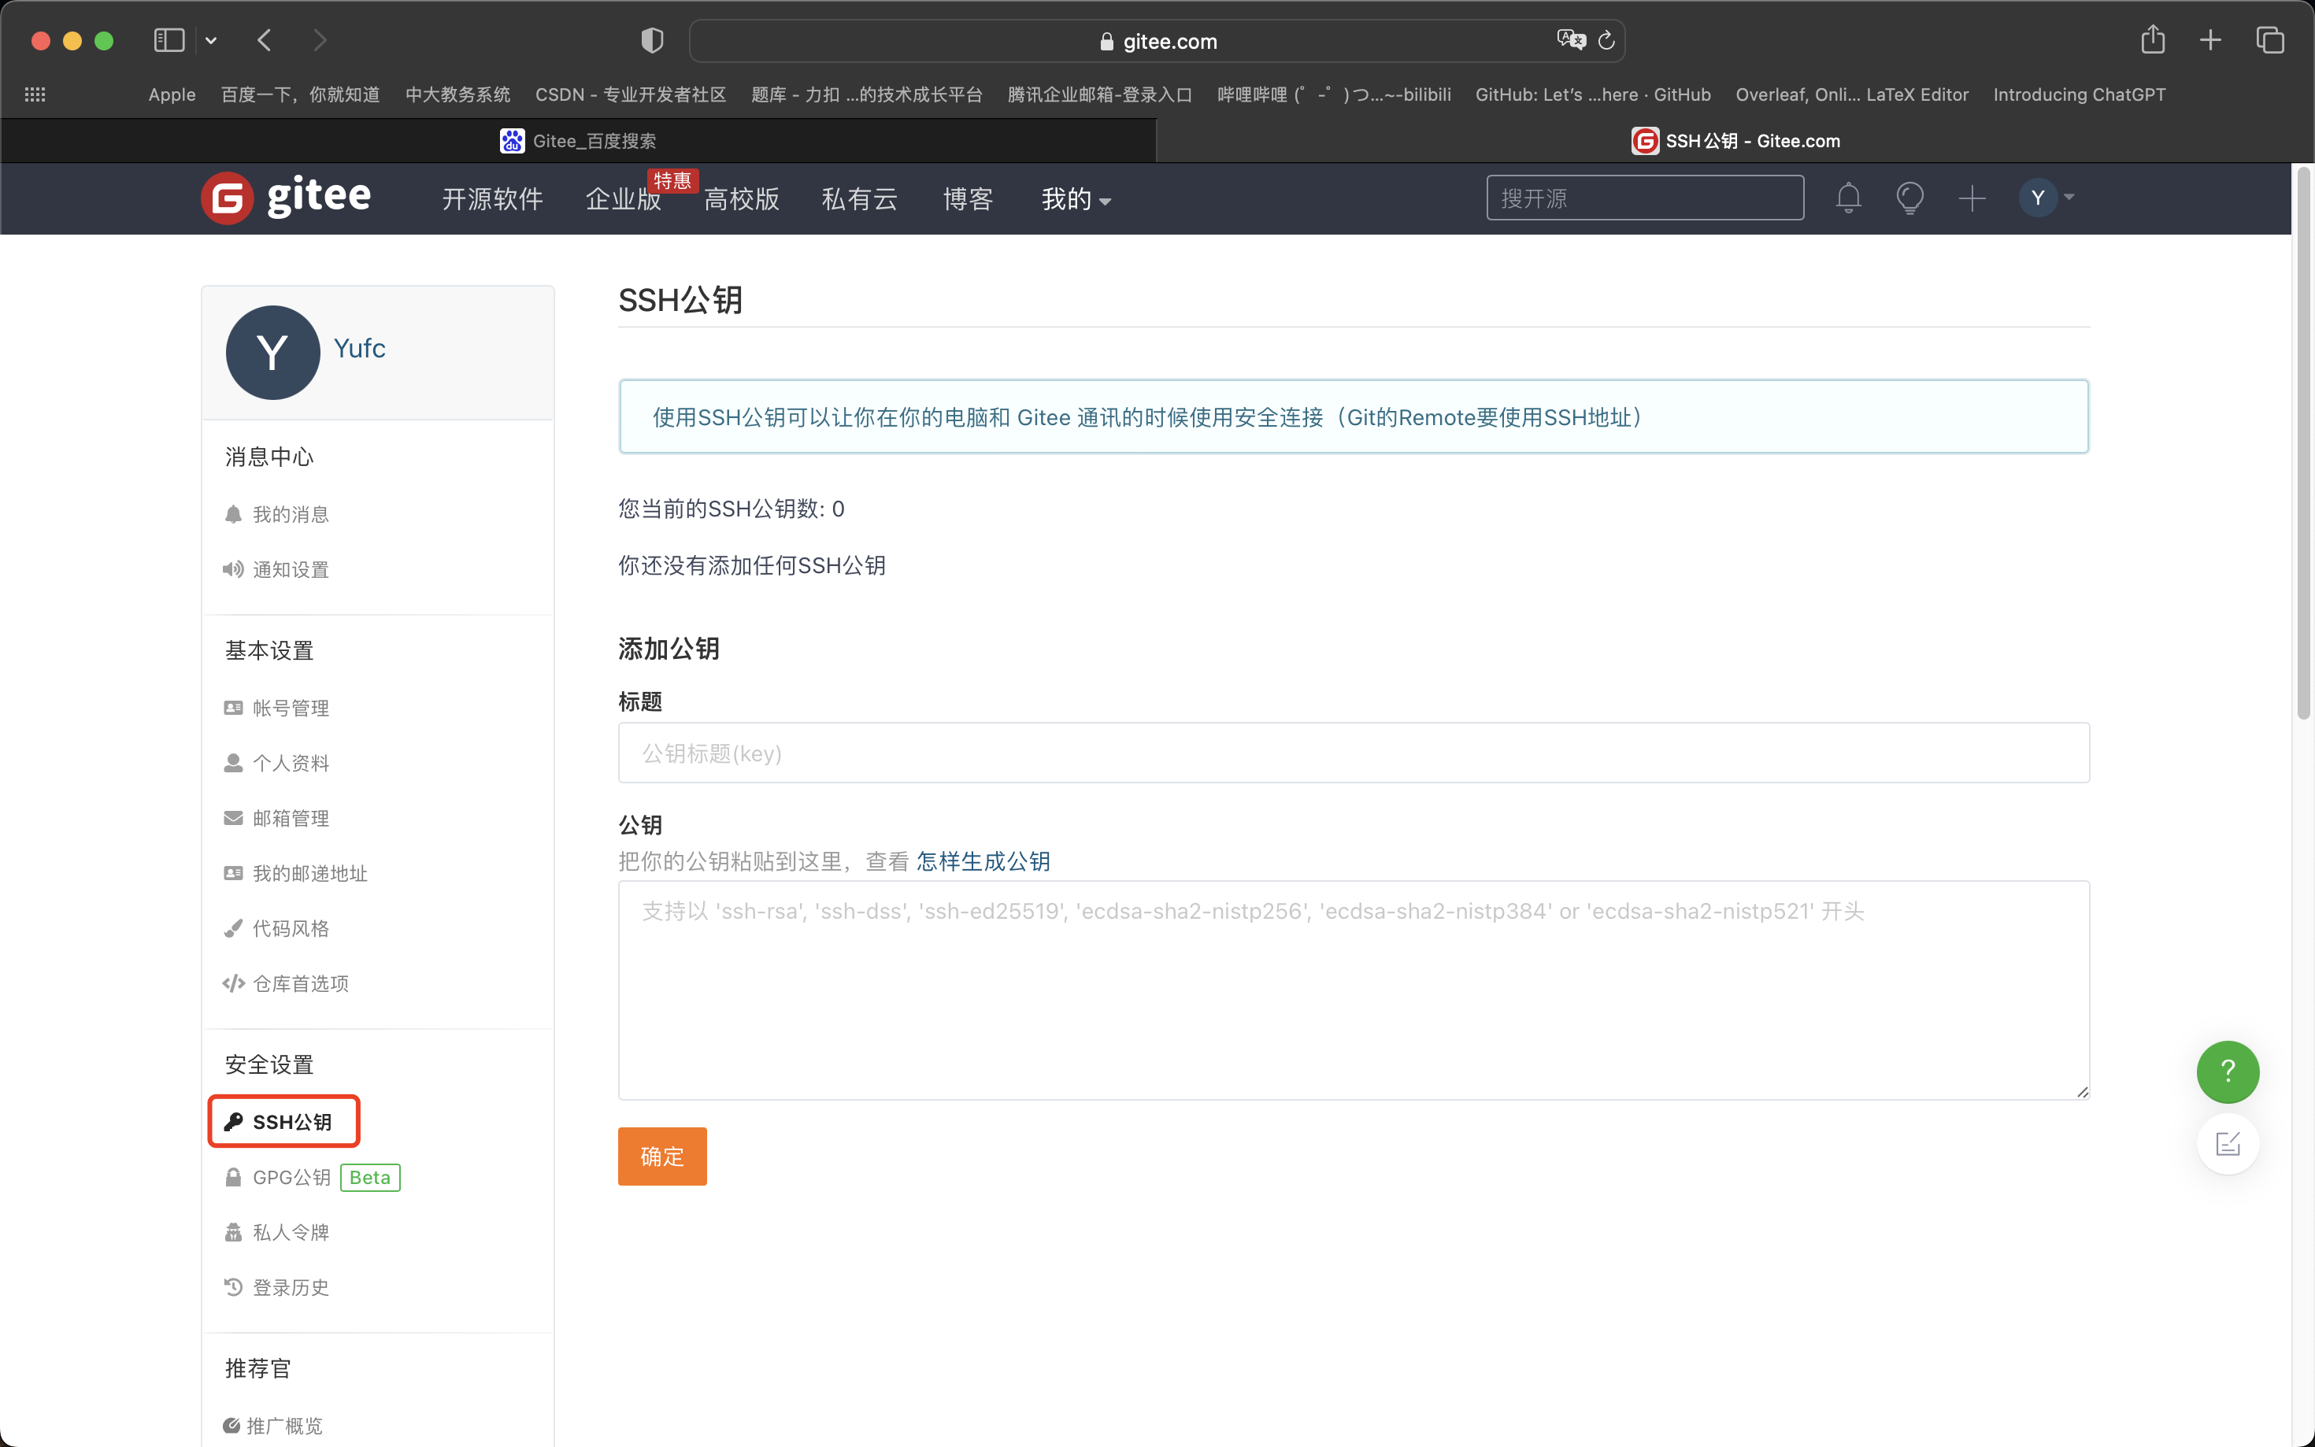The image size is (2315, 1447).
Task: Toggle the Safari sidebar button
Action: (169, 40)
